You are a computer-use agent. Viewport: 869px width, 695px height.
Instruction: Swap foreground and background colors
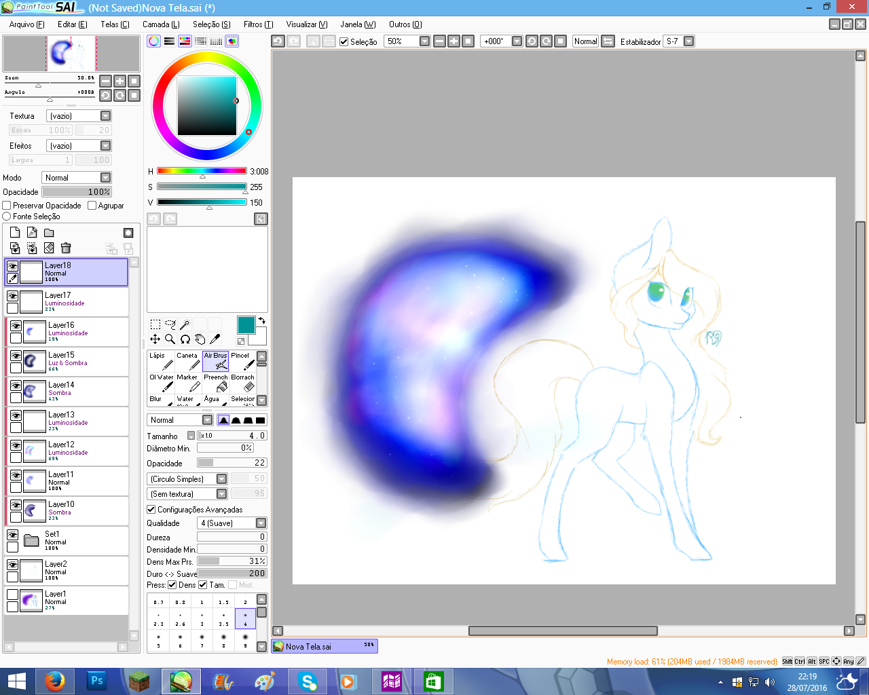coord(261,321)
